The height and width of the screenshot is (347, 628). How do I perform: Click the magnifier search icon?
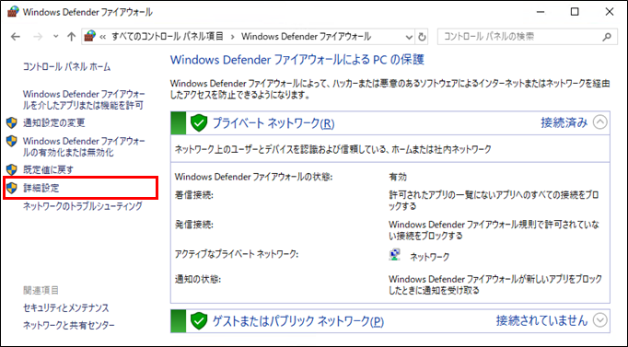[x=607, y=37]
